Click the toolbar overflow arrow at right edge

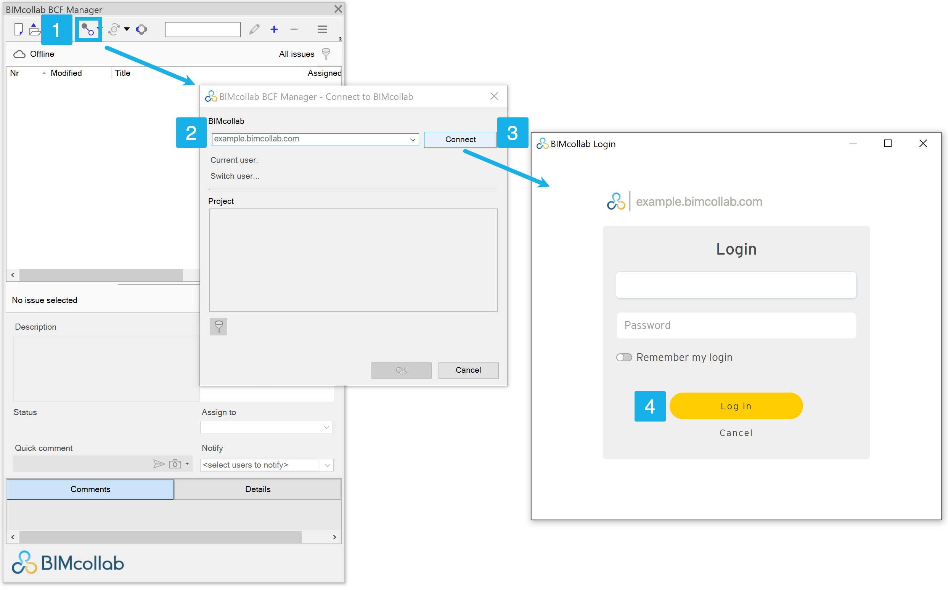pyautogui.click(x=340, y=39)
